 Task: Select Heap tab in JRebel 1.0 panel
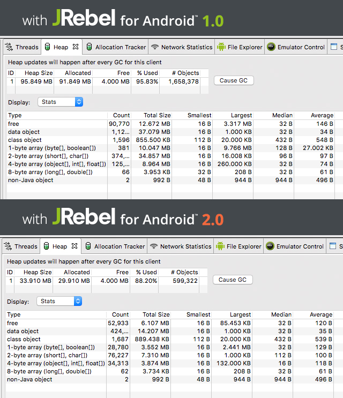[61, 47]
